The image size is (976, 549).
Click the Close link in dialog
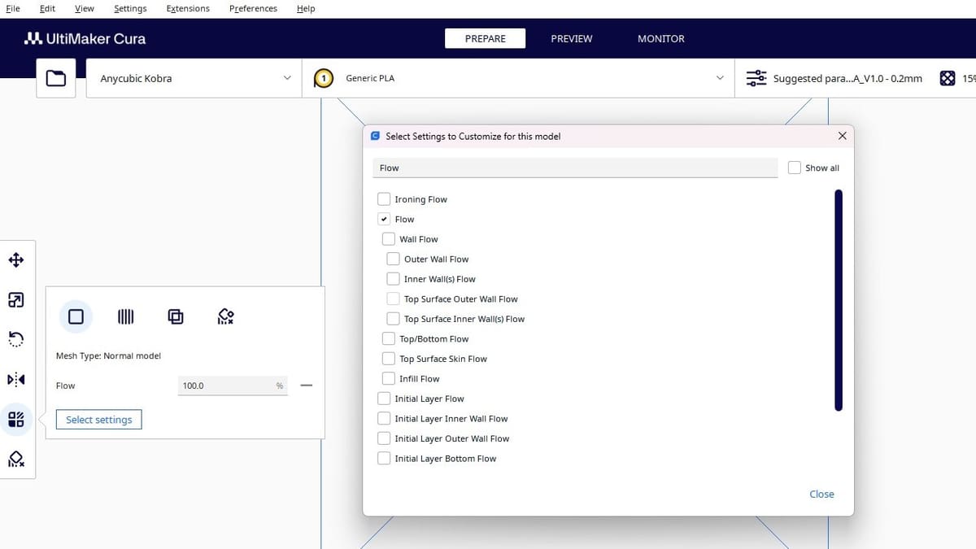821,494
